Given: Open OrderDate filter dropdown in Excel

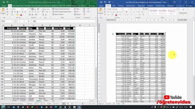Looking at the screenshot, I should (x=18, y=28).
